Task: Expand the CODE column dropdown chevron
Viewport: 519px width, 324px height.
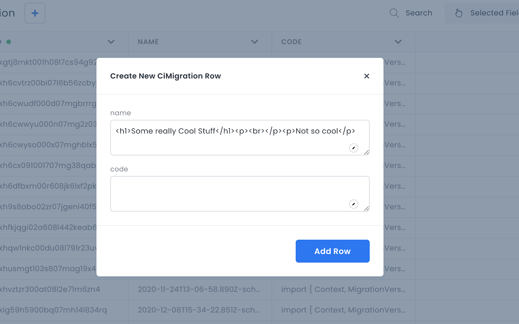Action: (x=398, y=42)
